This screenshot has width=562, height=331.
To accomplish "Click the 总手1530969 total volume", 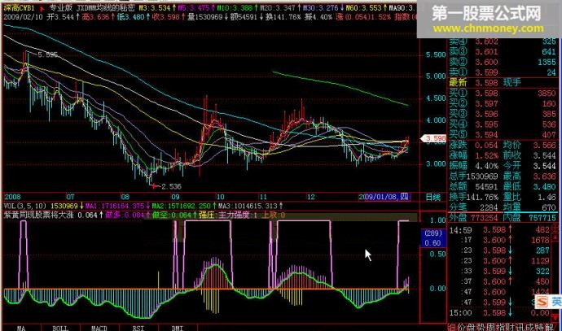I will 473,176.
